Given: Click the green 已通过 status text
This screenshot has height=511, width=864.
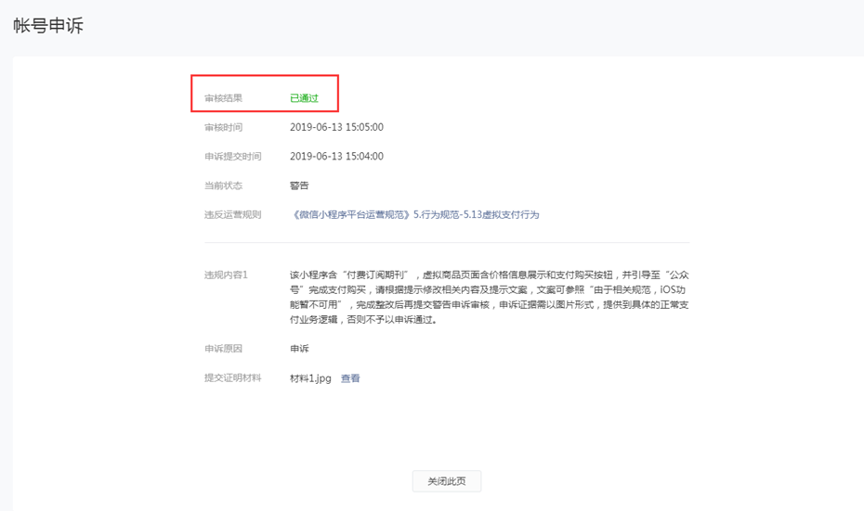Looking at the screenshot, I should pyautogui.click(x=304, y=98).
